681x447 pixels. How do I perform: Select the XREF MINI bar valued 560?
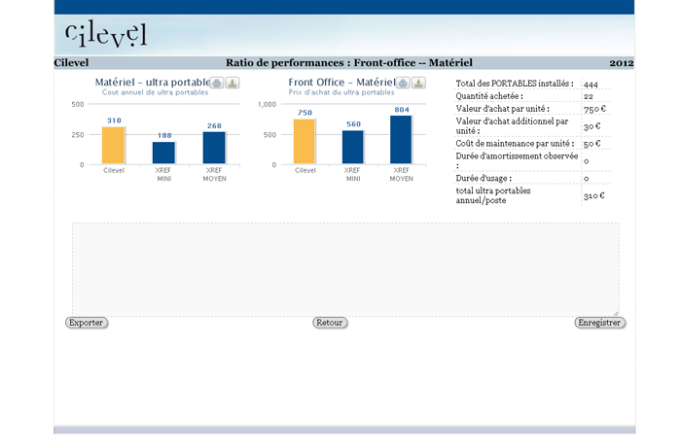pyautogui.click(x=353, y=148)
